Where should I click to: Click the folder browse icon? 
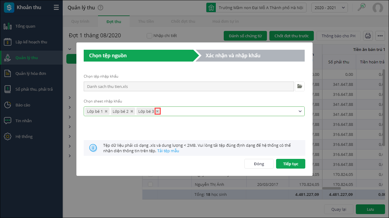(300, 86)
